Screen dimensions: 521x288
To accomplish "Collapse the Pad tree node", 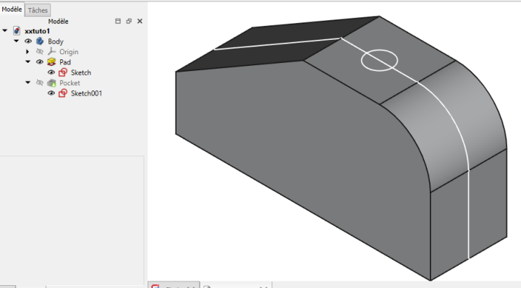I will 28,62.
